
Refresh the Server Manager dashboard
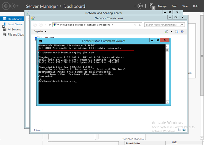pos(140,6)
